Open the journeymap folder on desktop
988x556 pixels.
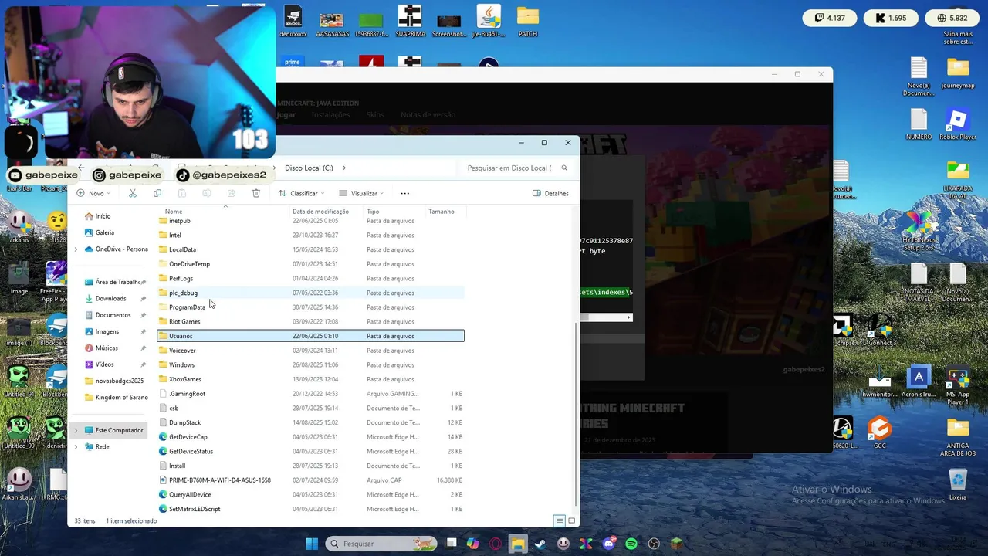(x=958, y=73)
